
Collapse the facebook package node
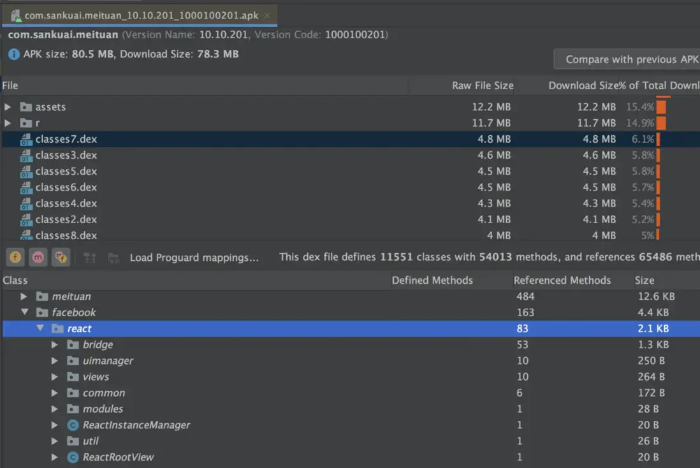tap(24, 312)
